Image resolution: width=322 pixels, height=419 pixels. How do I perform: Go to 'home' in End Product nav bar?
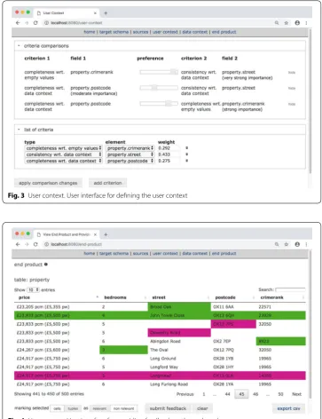90,253
